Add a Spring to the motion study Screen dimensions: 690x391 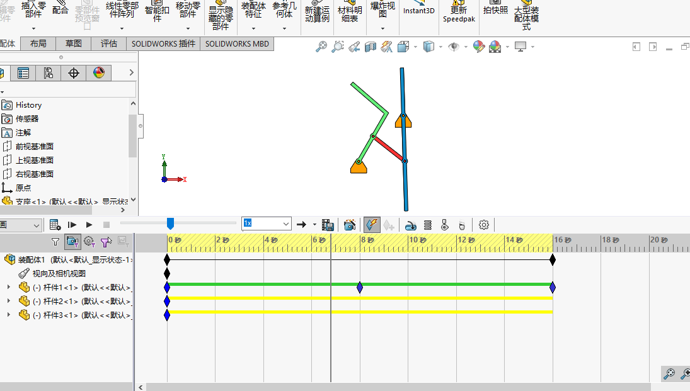coord(428,225)
